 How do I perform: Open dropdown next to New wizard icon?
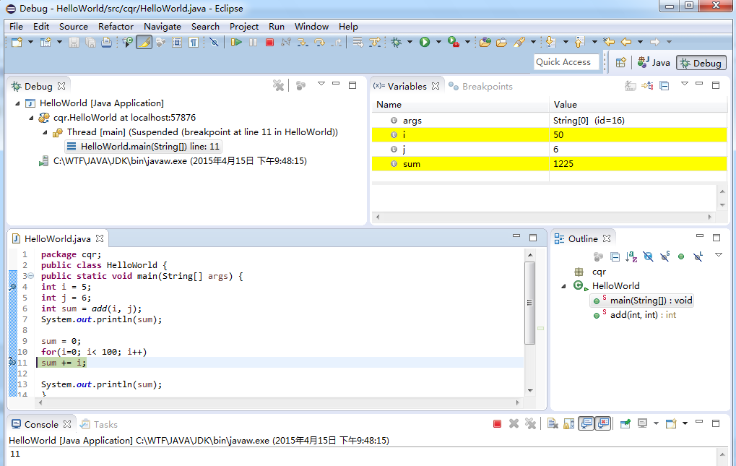point(30,42)
